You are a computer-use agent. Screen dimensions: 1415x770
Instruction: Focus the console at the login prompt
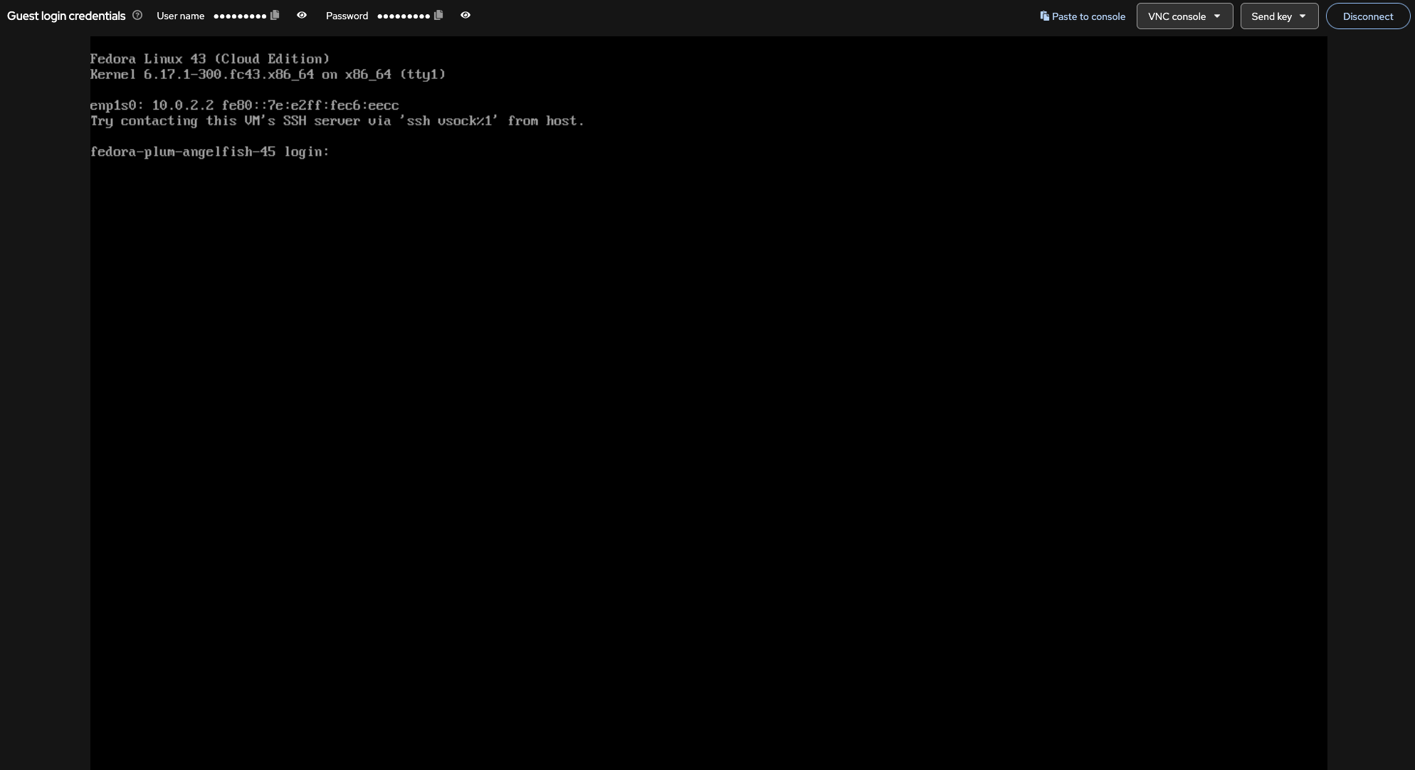pos(210,152)
